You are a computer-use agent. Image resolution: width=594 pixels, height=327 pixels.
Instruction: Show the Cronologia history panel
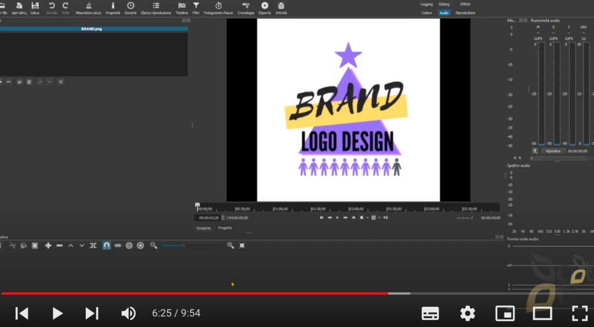[246, 8]
